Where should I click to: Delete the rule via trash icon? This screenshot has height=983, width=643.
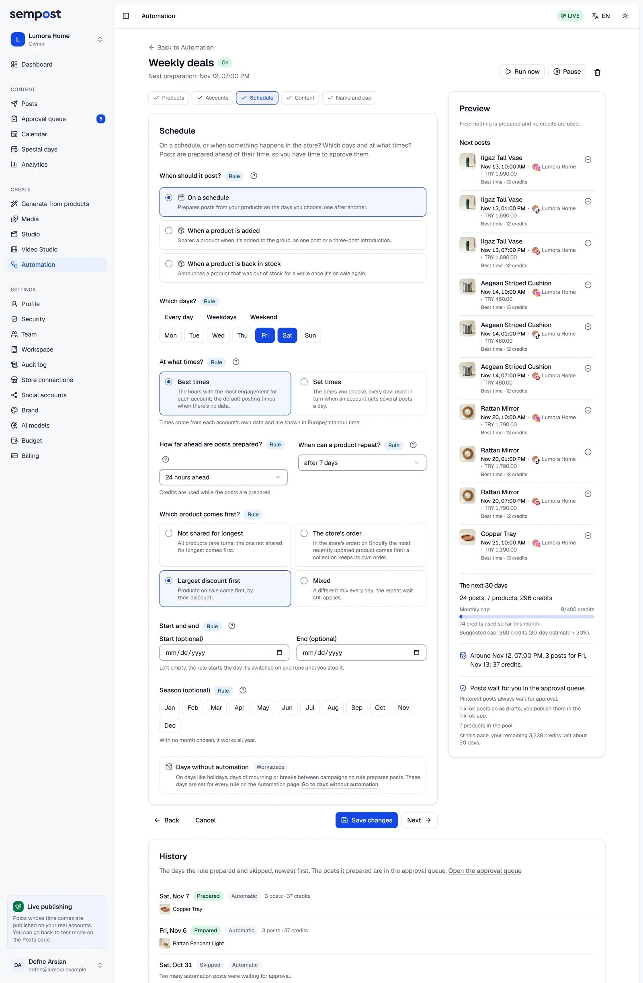597,72
